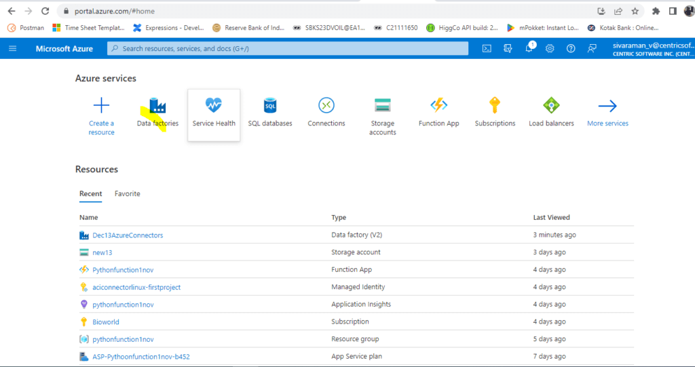Screen dimensions: 695x367
Task: Bookmark this page with the star icon
Action: pyautogui.click(x=635, y=11)
